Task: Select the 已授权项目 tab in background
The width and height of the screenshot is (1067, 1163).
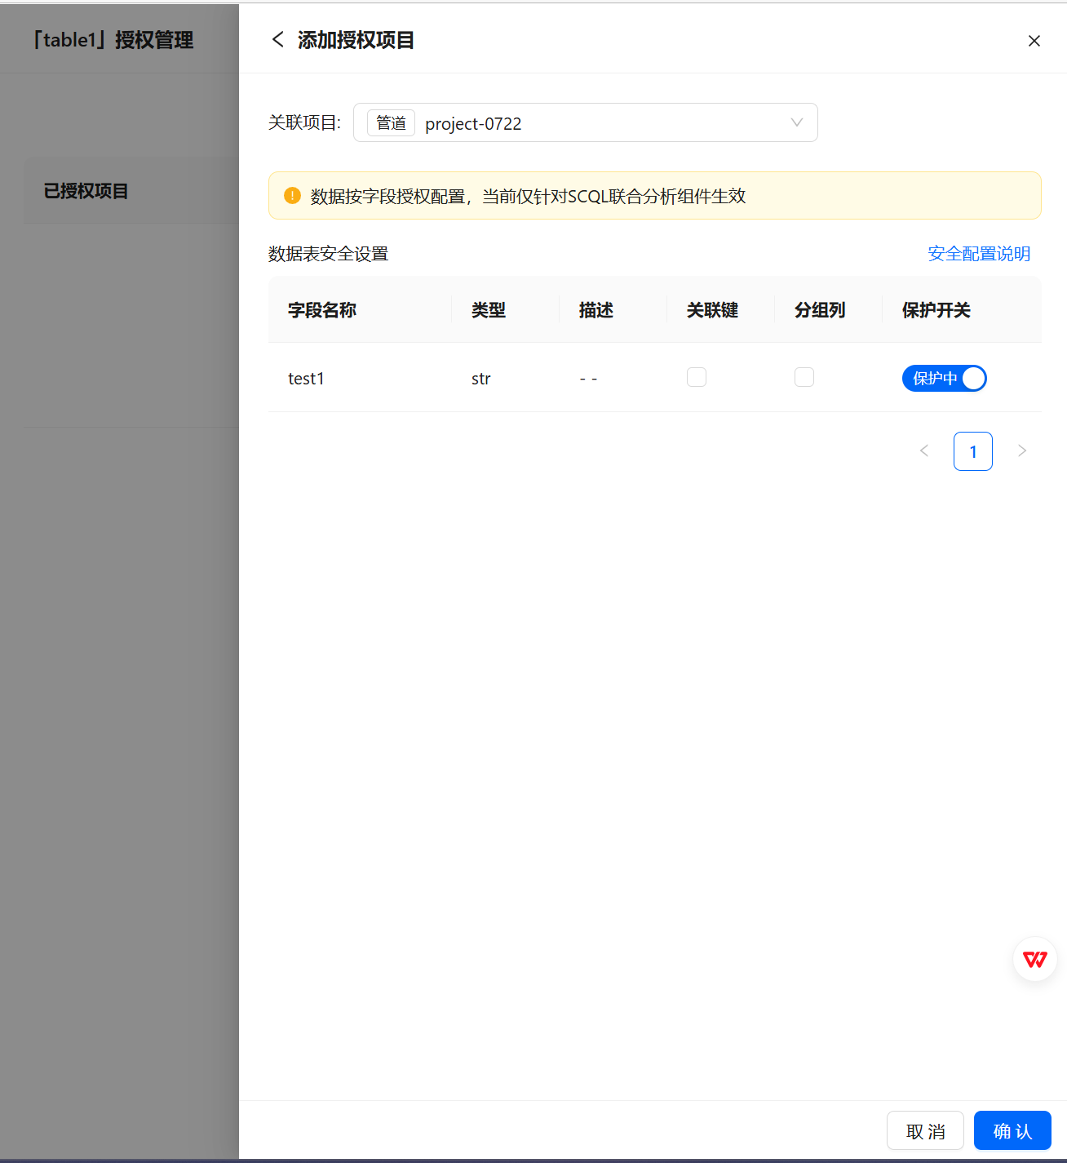Action: pos(86,191)
